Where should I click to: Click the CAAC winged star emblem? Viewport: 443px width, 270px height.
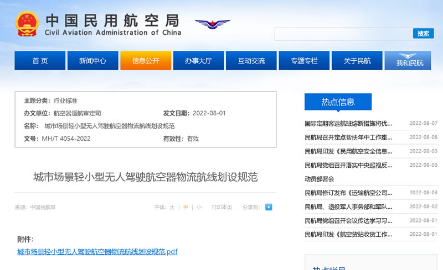point(213,24)
